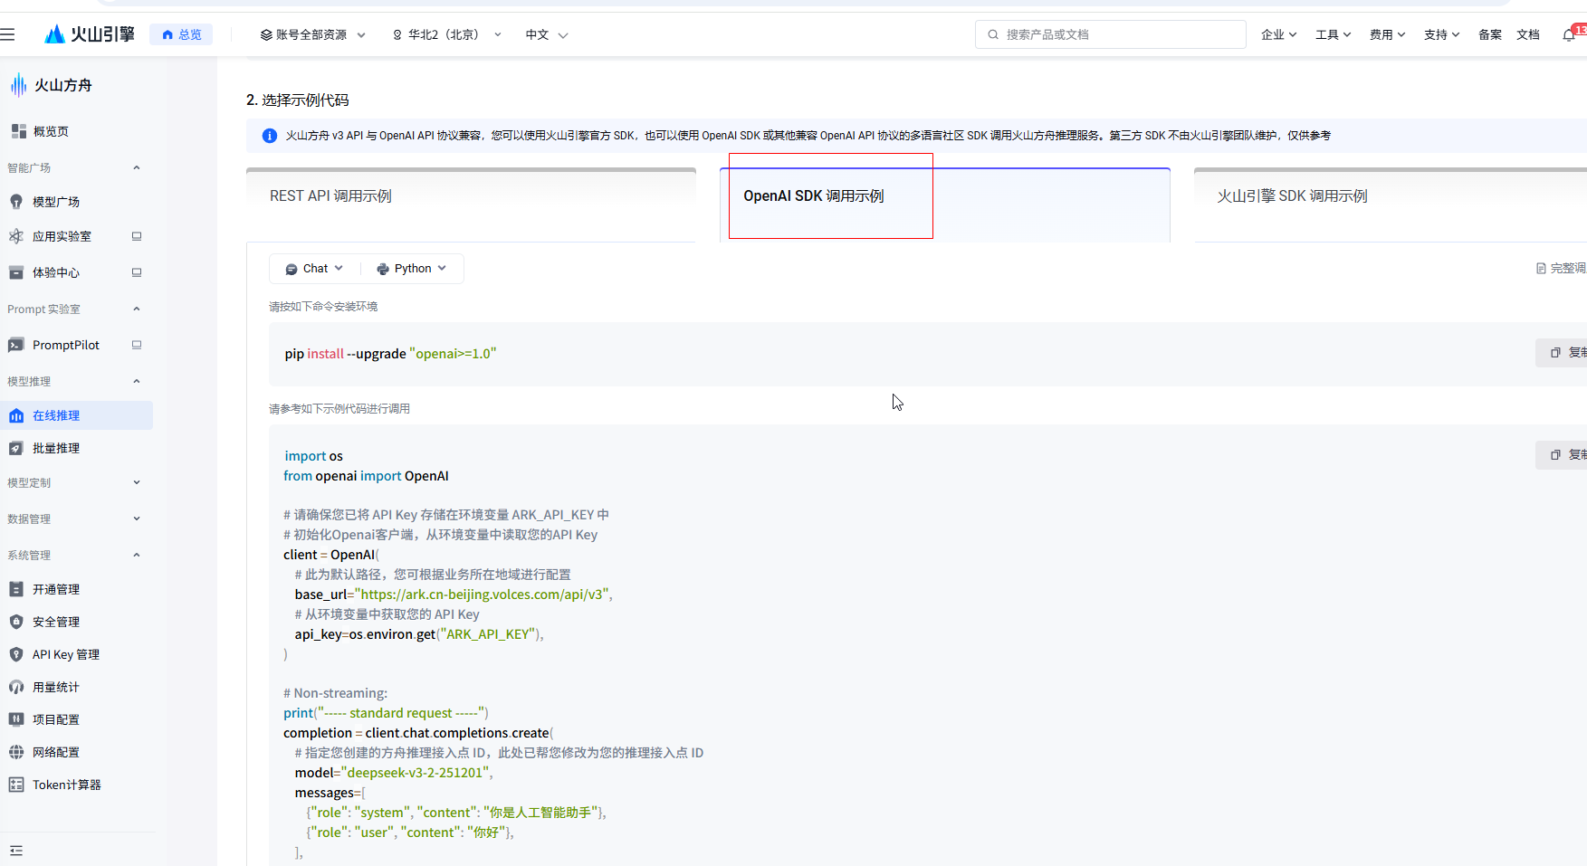
Task: Click the 体验中心 sidebar icon
Action: click(16, 272)
